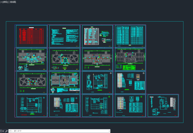Grab the command line grip handle
Screen dimensions: 193x133
[x=1, y=131]
